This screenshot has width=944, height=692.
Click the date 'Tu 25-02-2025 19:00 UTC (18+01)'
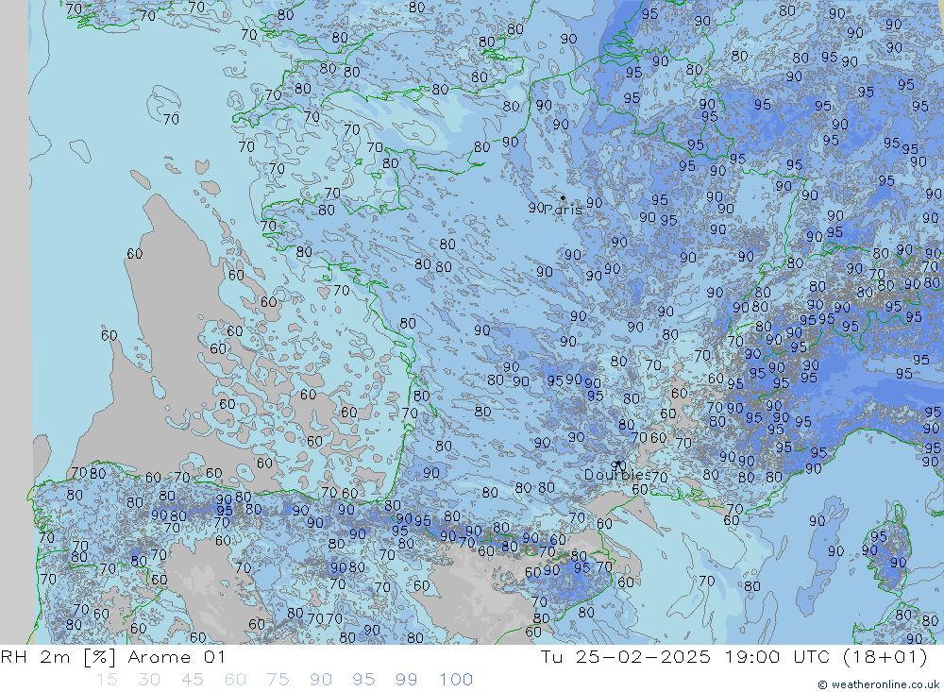tap(733, 657)
